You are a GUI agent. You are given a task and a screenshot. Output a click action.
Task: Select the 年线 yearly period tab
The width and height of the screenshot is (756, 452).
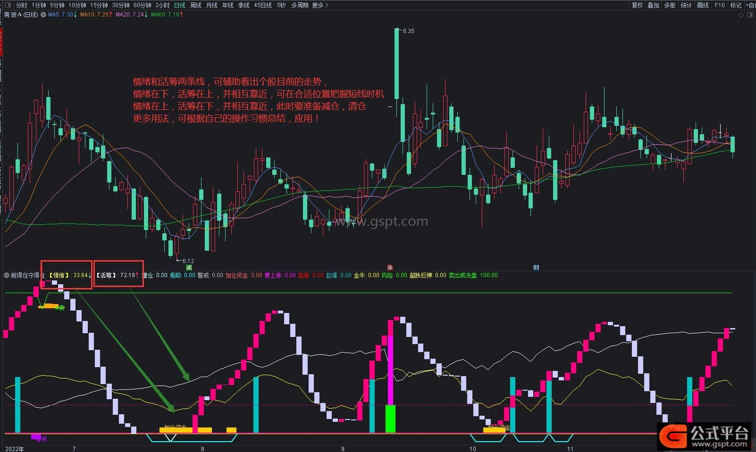[228, 5]
